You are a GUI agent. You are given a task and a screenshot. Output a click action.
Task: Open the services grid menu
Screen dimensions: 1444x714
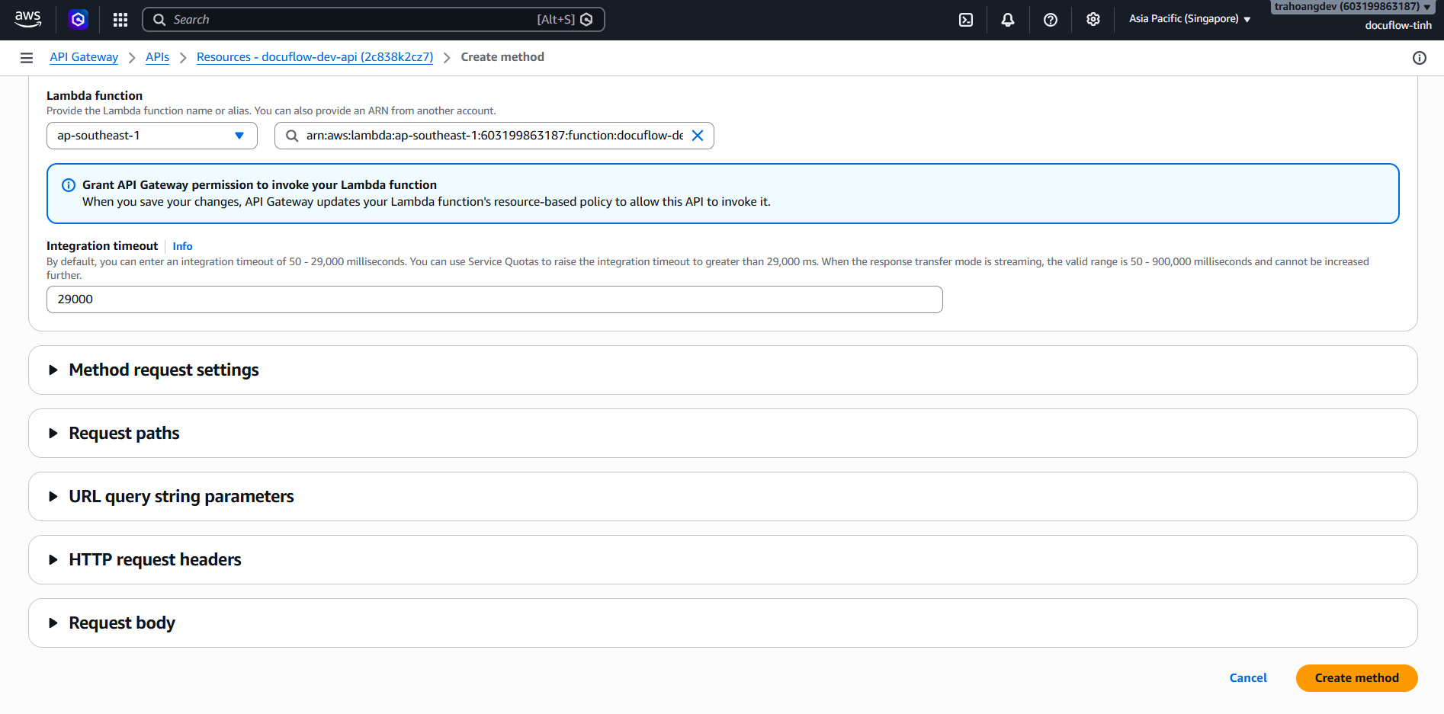click(x=120, y=20)
